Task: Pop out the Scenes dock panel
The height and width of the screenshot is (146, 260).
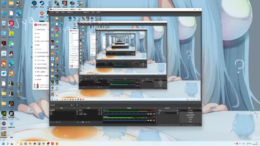Action: tap(74, 108)
